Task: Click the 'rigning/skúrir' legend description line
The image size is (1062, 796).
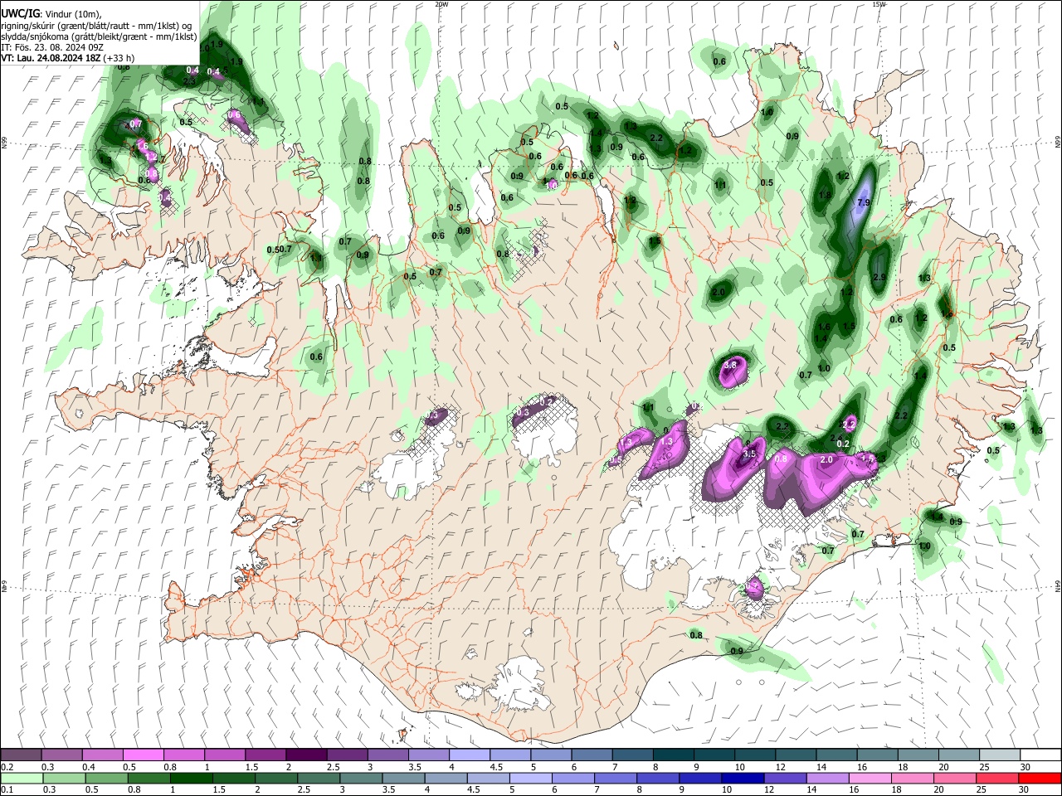Action: (x=98, y=26)
